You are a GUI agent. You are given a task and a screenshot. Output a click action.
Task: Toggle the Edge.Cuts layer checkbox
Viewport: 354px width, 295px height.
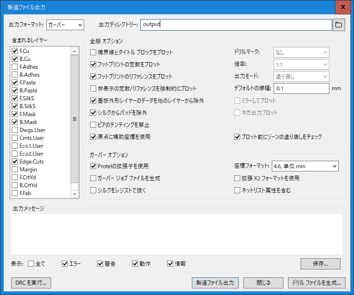15,162
